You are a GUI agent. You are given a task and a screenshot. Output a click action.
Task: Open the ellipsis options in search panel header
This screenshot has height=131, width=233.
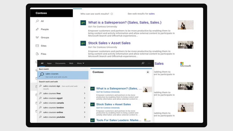149,63
